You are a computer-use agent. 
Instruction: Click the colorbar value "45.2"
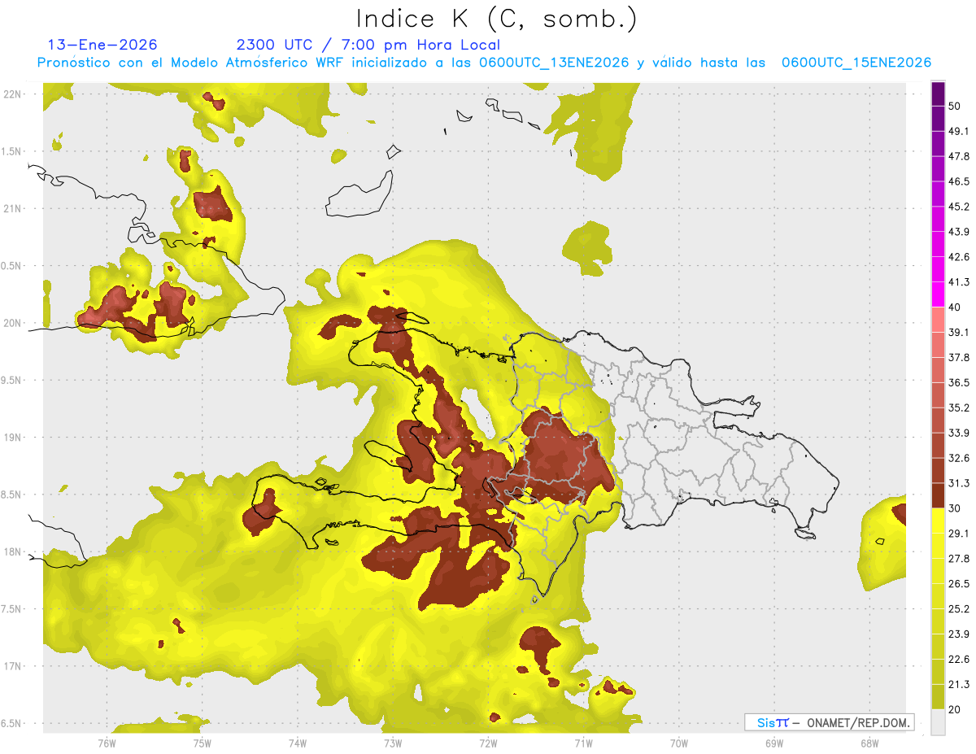click(959, 207)
